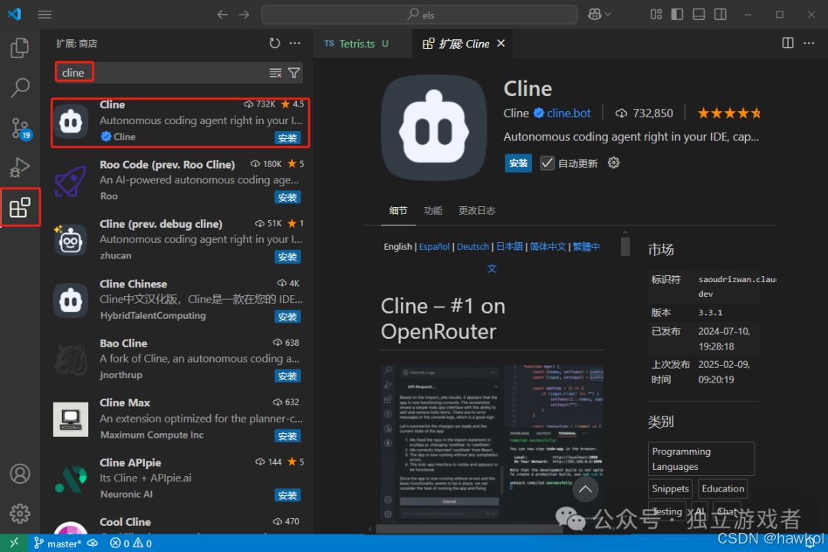Open the Search view in activity bar
Image resolution: width=828 pixels, height=552 pixels.
coord(19,87)
